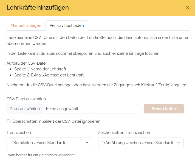The height and width of the screenshot is (160, 195).
Task: Click the Überschriften in Zeile 1 checkbox label
Action: pyautogui.click(x=56, y=121)
